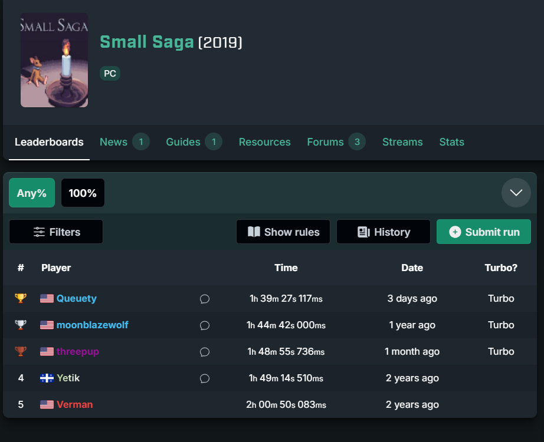Click the Player column header

56,268
